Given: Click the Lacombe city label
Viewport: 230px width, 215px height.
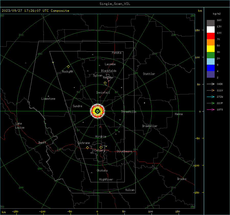Looking at the screenshot, I should 110,64.
